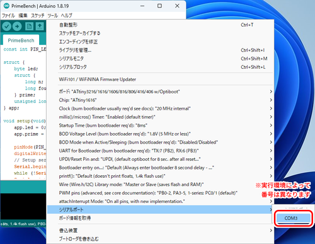Choose スケッチをアーカイブする entry

(160, 33)
